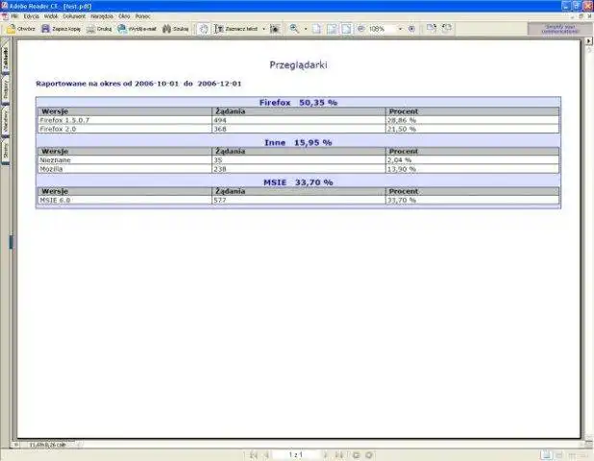
Task: Click the Actual Size page icon
Action: coord(316,29)
